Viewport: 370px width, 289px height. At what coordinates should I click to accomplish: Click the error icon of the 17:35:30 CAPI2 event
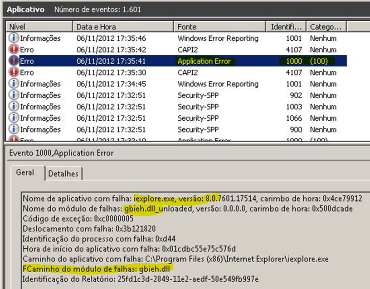click(x=14, y=72)
